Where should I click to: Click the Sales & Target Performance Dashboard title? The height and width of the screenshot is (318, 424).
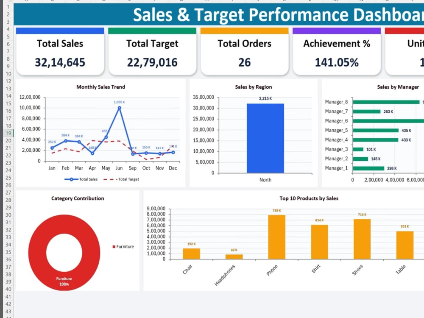(278, 14)
